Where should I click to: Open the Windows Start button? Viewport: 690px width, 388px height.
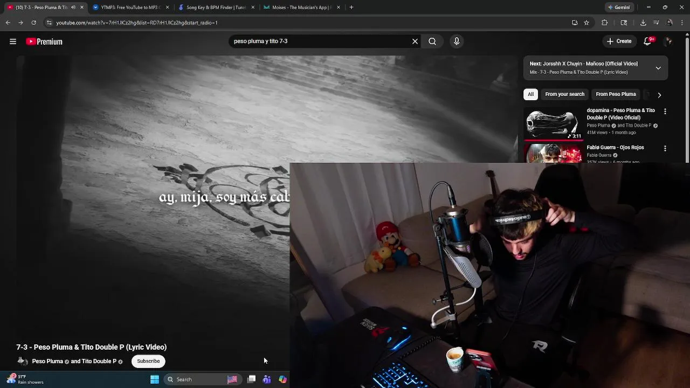[x=155, y=379]
